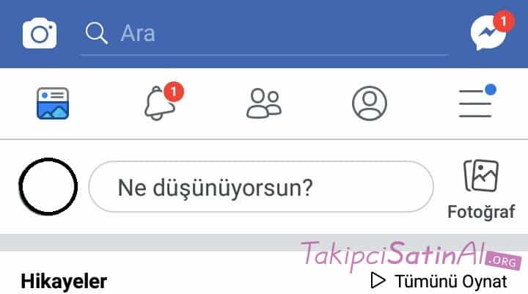Start stories with the play triangle
The height and width of the screenshot is (294, 528).
click(x=378, y=281)
